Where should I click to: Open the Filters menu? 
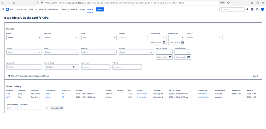click(43, 10)
